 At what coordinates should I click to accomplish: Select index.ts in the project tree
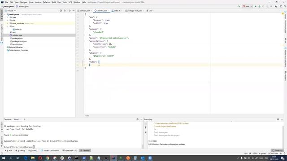pos(17,29)
